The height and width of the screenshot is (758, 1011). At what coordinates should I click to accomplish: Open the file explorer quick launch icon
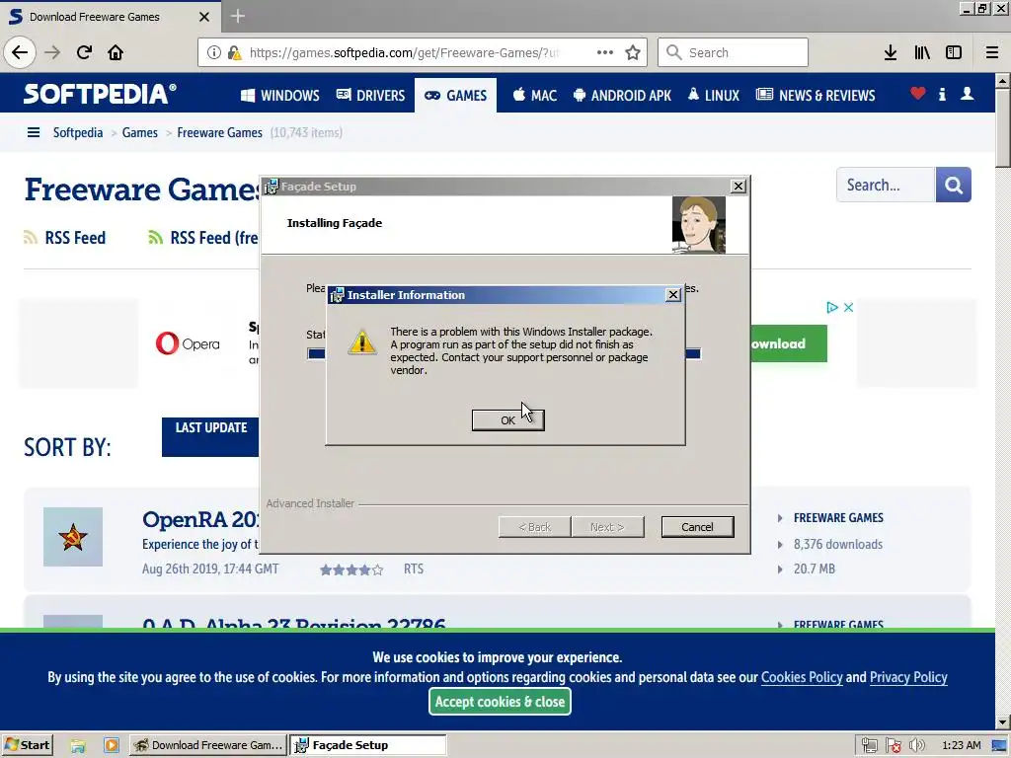pos(78,746)
